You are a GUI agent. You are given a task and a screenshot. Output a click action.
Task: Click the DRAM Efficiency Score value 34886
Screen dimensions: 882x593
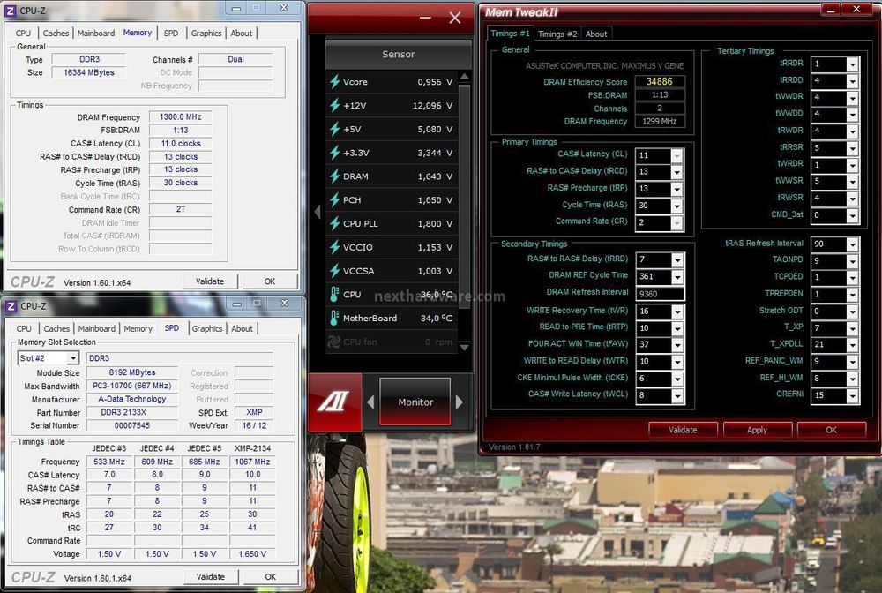tap(660, 81)
